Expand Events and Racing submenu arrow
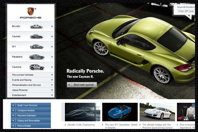The image size is (198, 132). pos(52,80)
